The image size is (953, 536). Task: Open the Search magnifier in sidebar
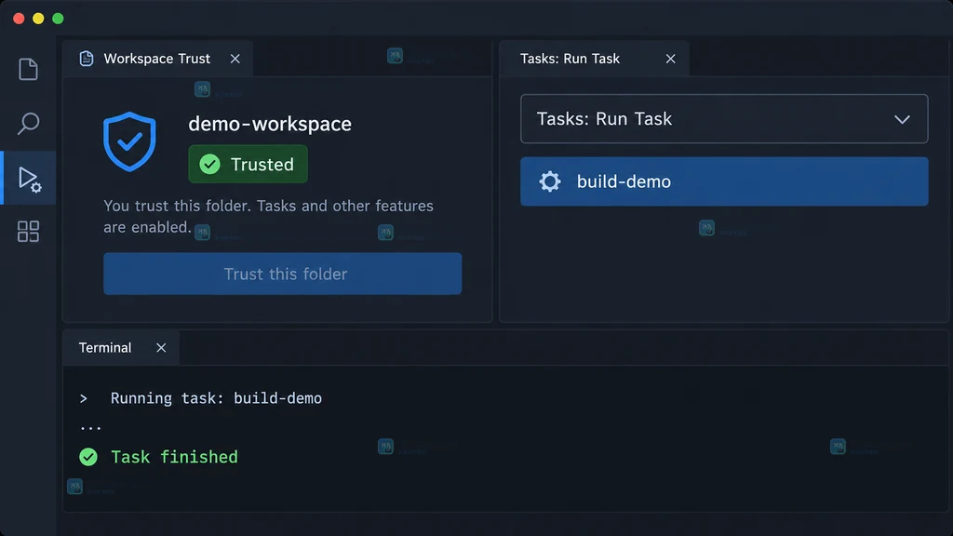[28, 124]
